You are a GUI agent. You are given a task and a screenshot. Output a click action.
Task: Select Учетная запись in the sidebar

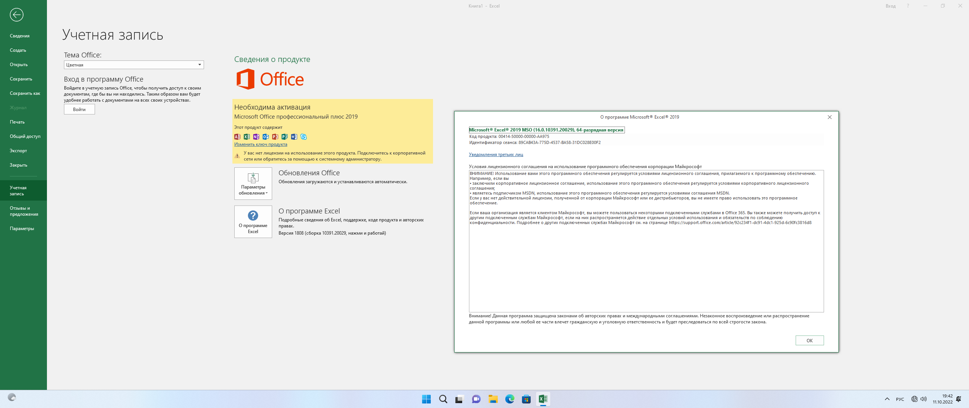23,190
